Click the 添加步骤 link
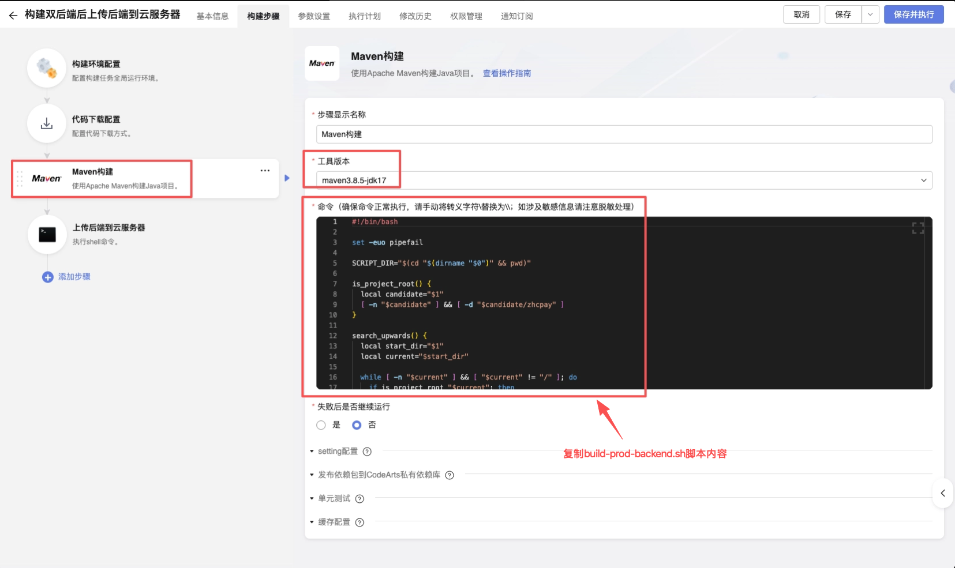Viewport: 955px width, 568px height. click(74, 277)
